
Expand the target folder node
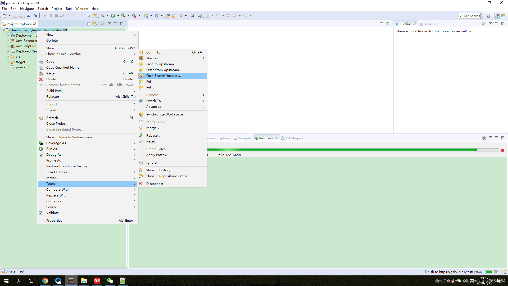pyautogui.click(x=8, y=62)
